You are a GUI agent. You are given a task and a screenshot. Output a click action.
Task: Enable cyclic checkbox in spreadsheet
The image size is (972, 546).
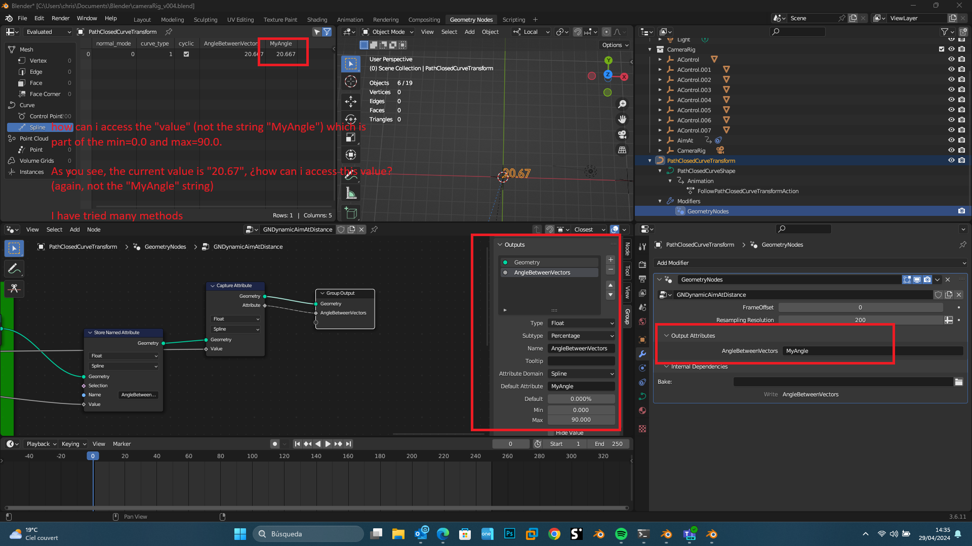[186, 54]
